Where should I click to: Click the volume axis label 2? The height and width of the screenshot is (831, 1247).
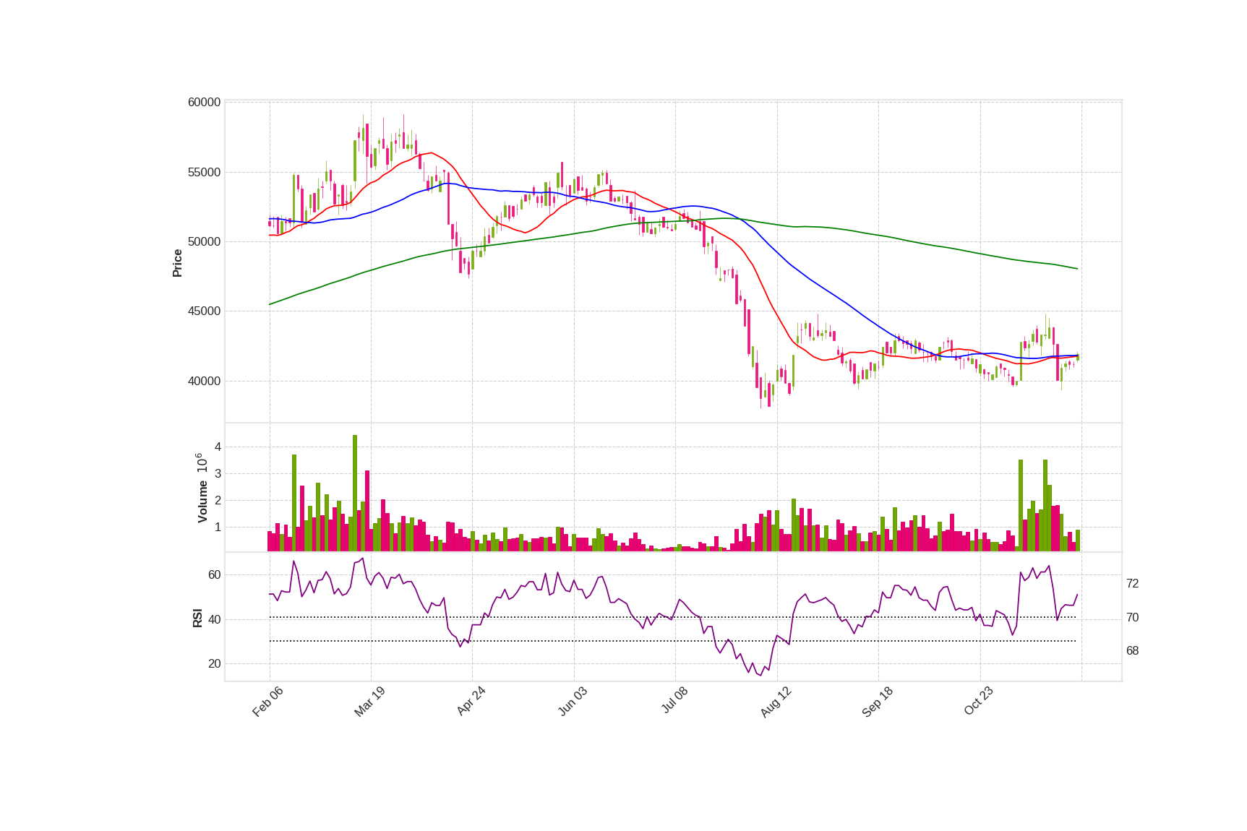[x=218, y=501]
